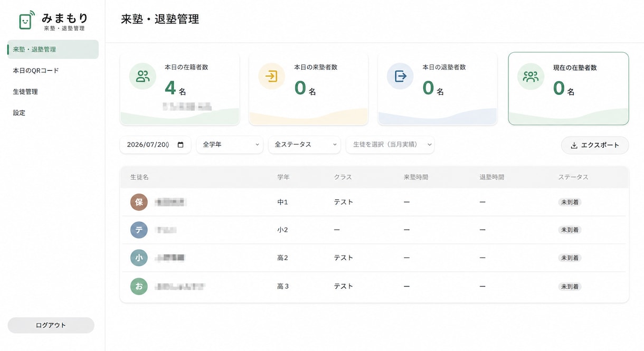644x351 pixels.
Task: Click the 来塾・退塾管理 page heading
Action: (160, 20)
